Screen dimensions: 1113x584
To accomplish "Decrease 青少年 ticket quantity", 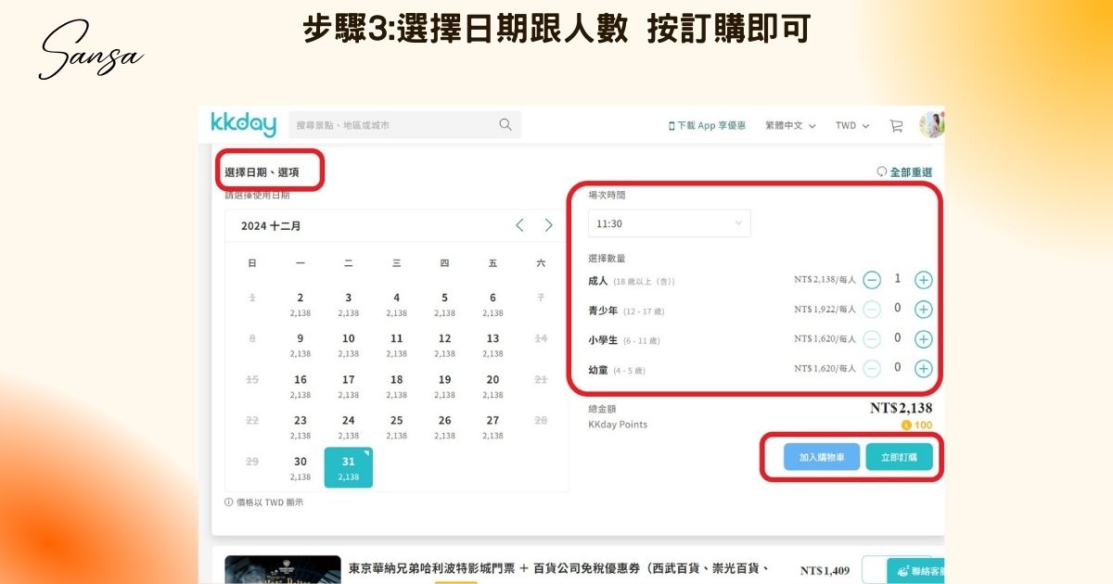I will (x=872, y=310).
